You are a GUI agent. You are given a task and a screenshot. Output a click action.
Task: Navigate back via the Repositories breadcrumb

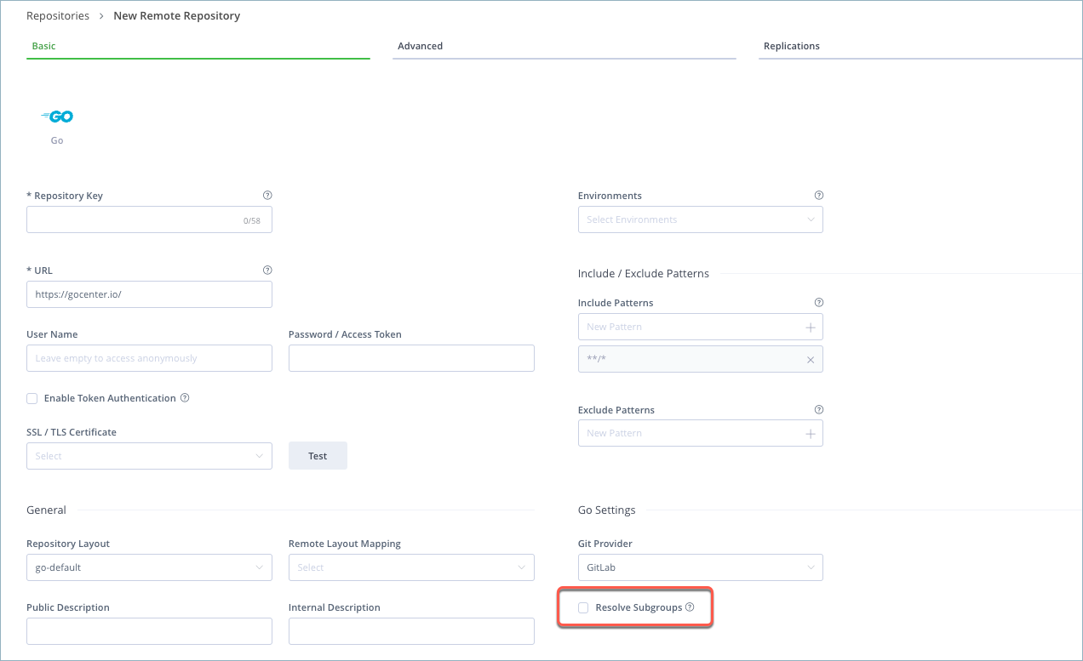58,15
